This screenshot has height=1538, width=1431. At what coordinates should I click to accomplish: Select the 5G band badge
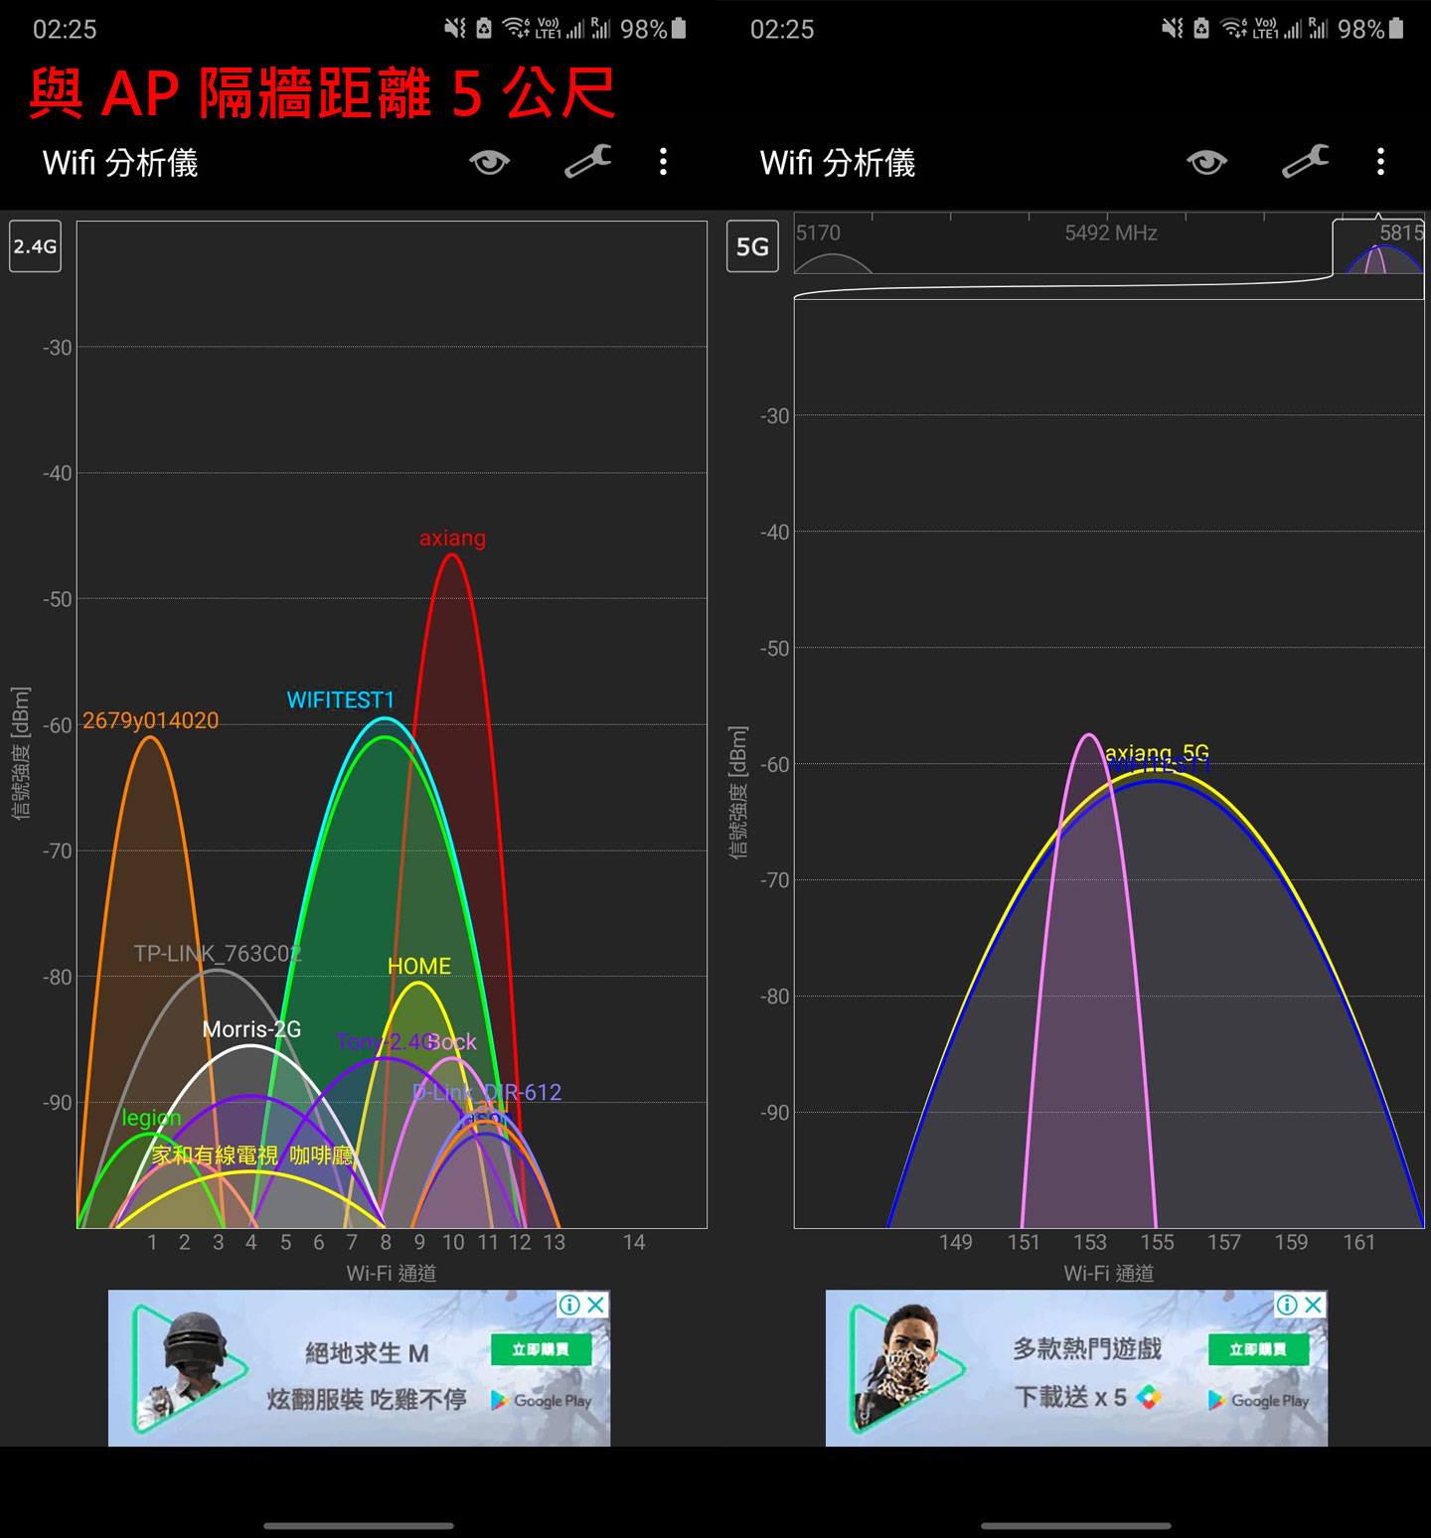click(752, 247)
